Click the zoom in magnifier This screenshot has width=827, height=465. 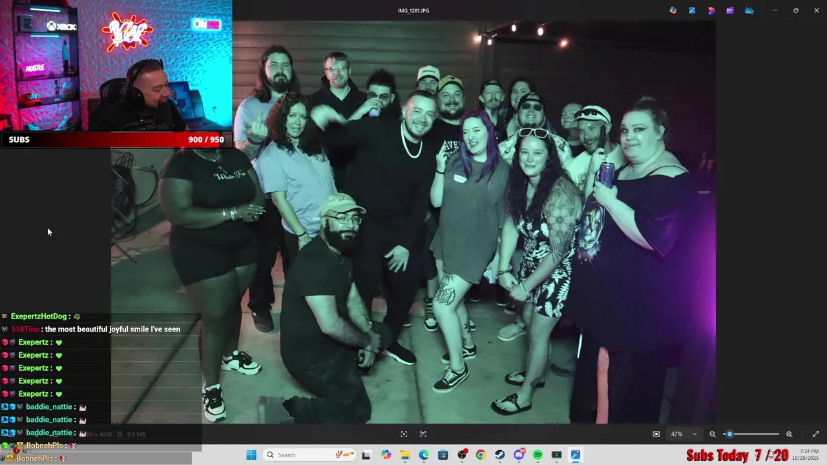pyautogui.click(x=789, y=434)
